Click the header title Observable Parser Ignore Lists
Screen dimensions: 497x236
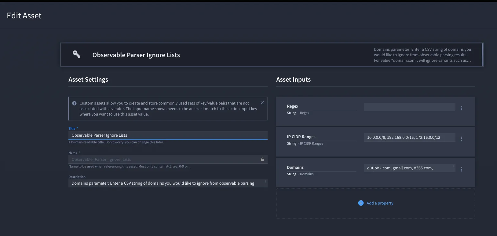(136, 55)
